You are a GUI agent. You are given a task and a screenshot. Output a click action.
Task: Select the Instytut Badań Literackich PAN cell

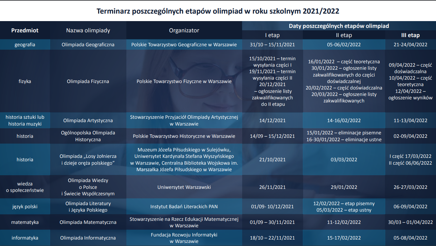pyautogui.click(x=184, y=207)
